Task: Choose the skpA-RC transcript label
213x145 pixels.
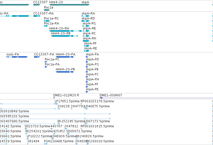Action: click(89, 34)
